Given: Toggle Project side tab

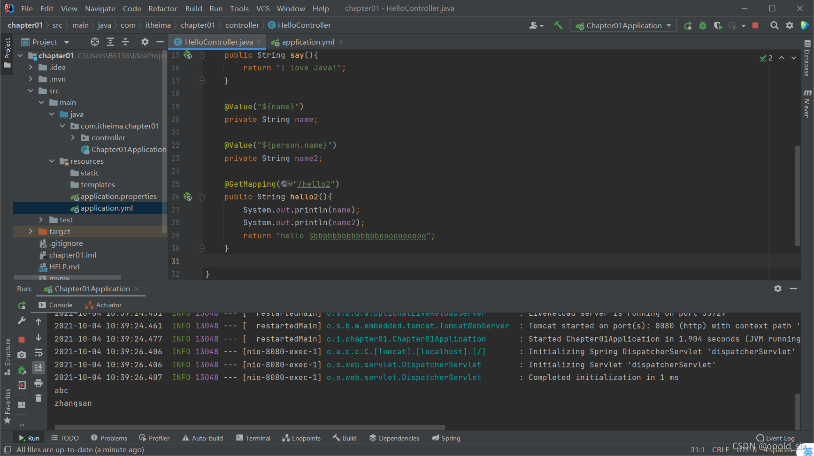Looking at the screenshot, I should pos(7,53).
